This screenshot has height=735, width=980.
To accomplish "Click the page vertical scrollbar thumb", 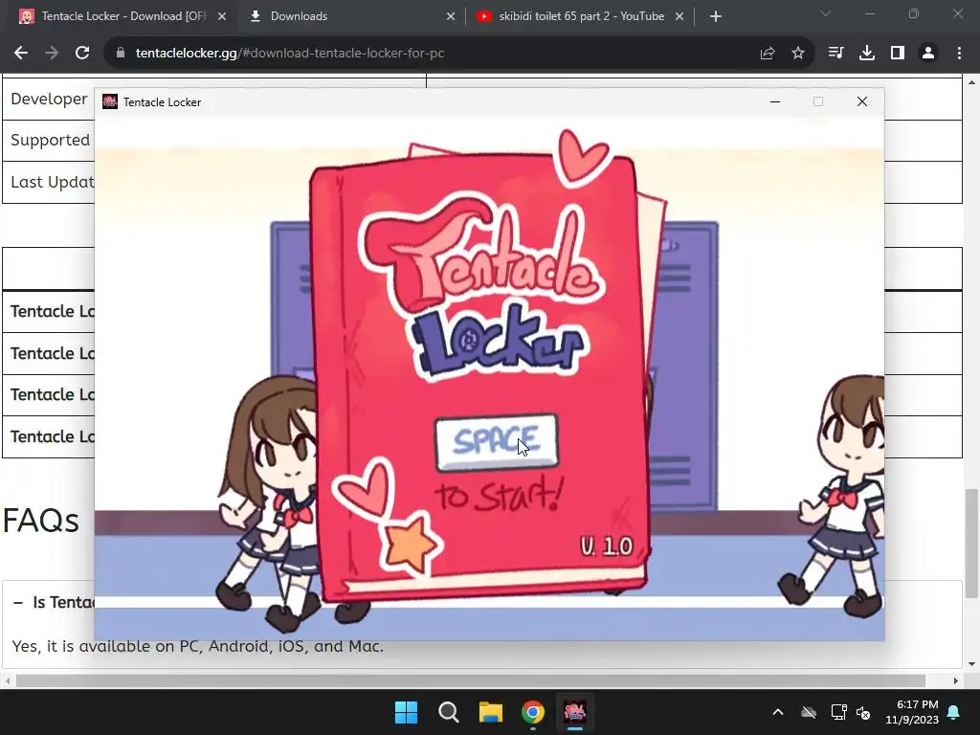I will 971,544.
